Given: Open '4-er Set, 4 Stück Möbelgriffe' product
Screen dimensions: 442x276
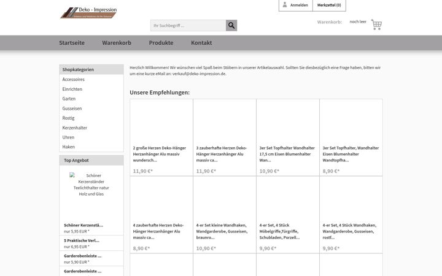Looking at the screenshot, I should (279, 231).
